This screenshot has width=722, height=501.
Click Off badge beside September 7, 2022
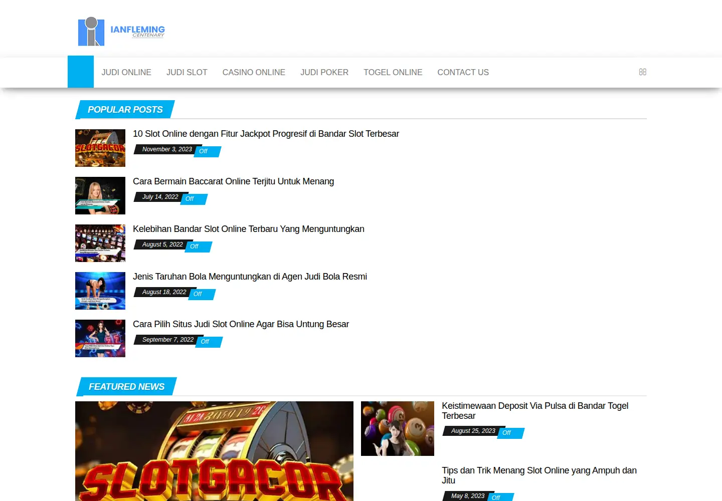point(208,342)
